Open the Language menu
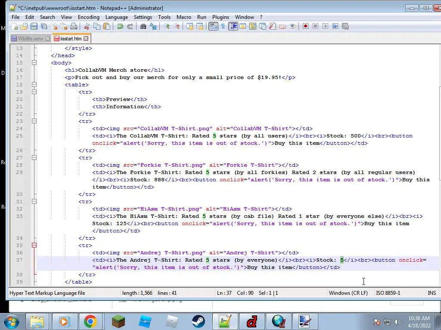 coord(116,17)
